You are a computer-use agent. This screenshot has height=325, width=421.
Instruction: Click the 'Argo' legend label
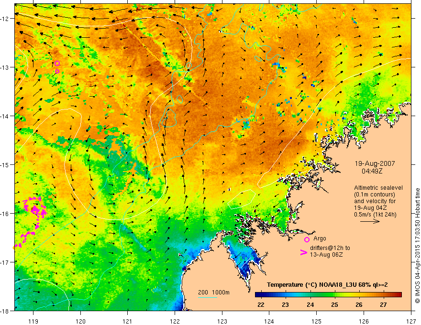point(320,238)
